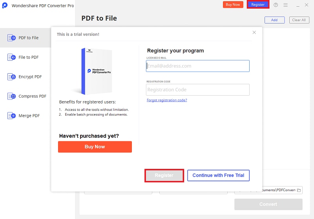
Task: Click the Merge PDF sidebar icon
Action: click(x=12, y=116)
